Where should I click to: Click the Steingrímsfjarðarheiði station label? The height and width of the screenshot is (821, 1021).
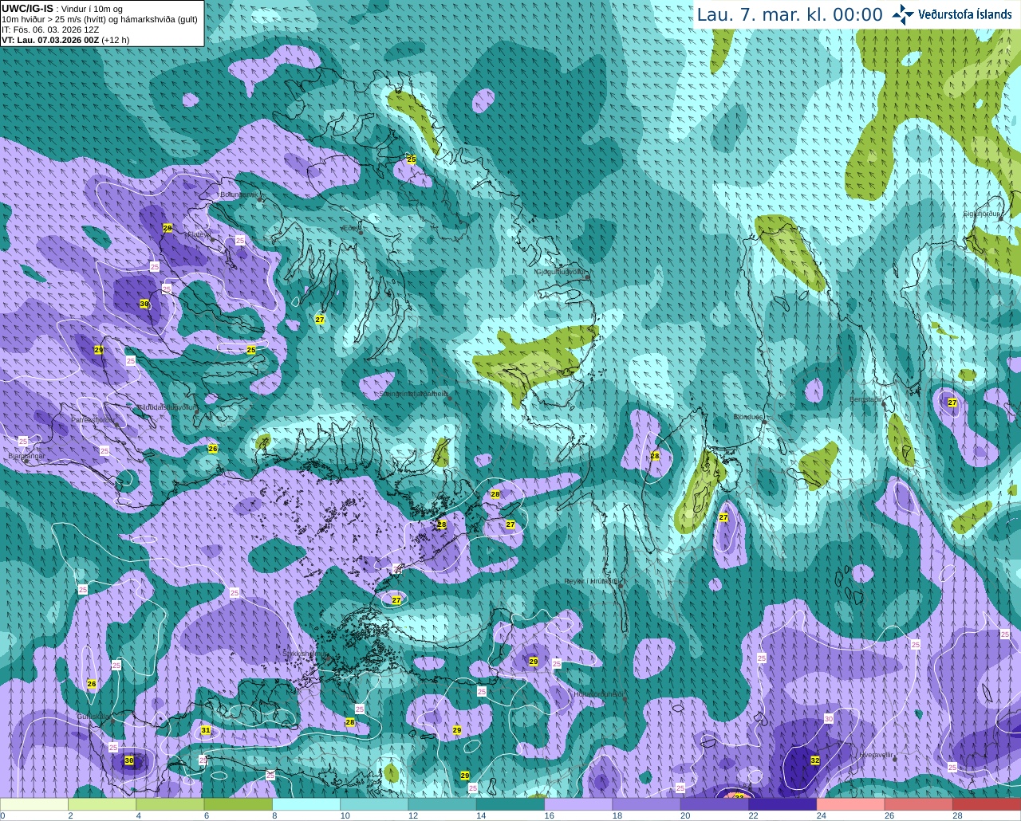[414, 394]
